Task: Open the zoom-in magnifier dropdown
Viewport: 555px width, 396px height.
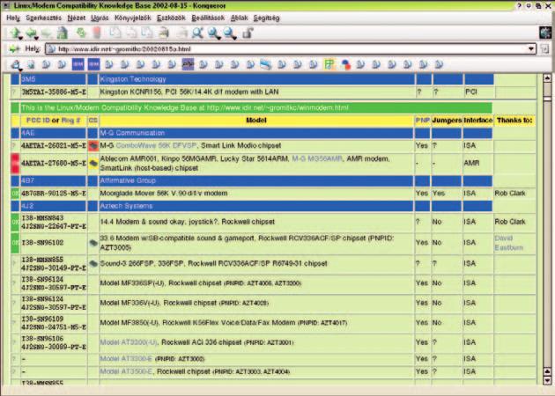Action: click(x=214, y=33)
